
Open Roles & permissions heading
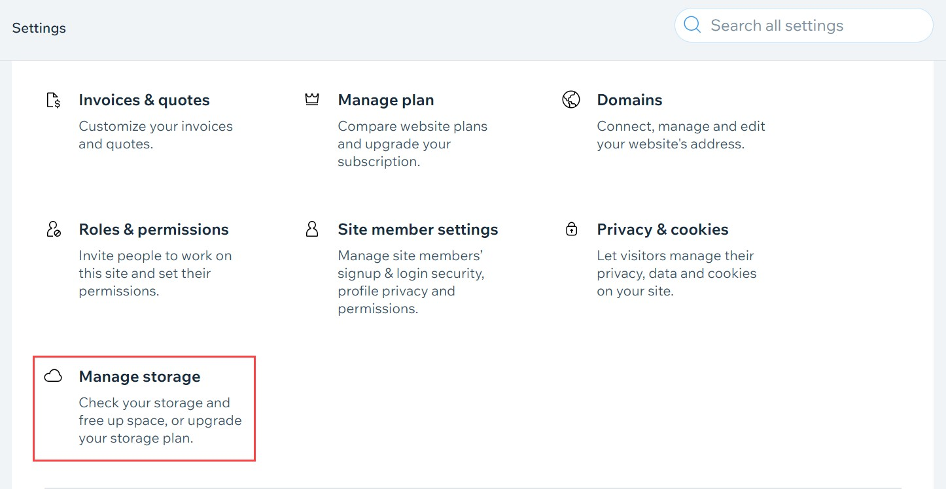[x=154, y=229]
